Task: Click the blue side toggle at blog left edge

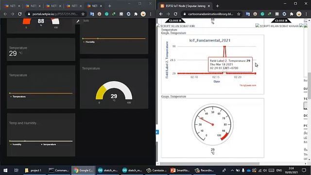Action: [x=157, y=132]
